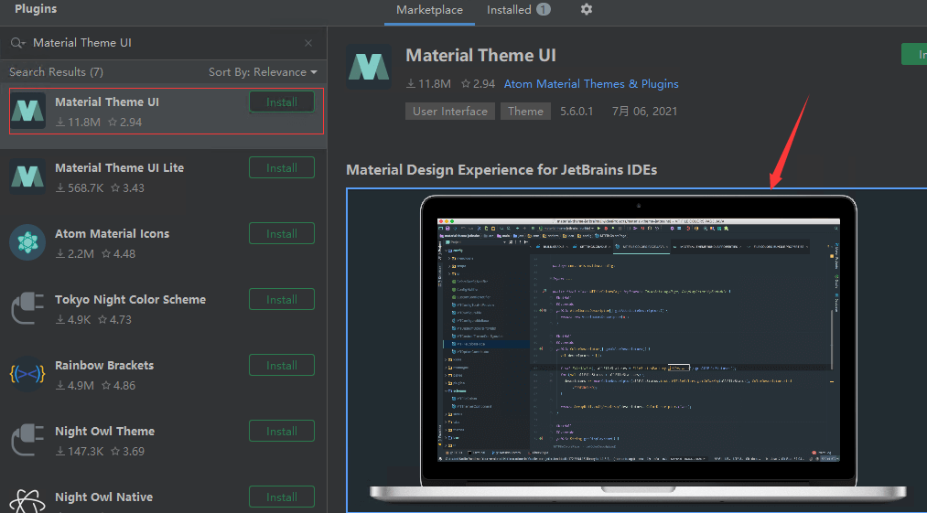Click the Theme tag

coord(525,112)
